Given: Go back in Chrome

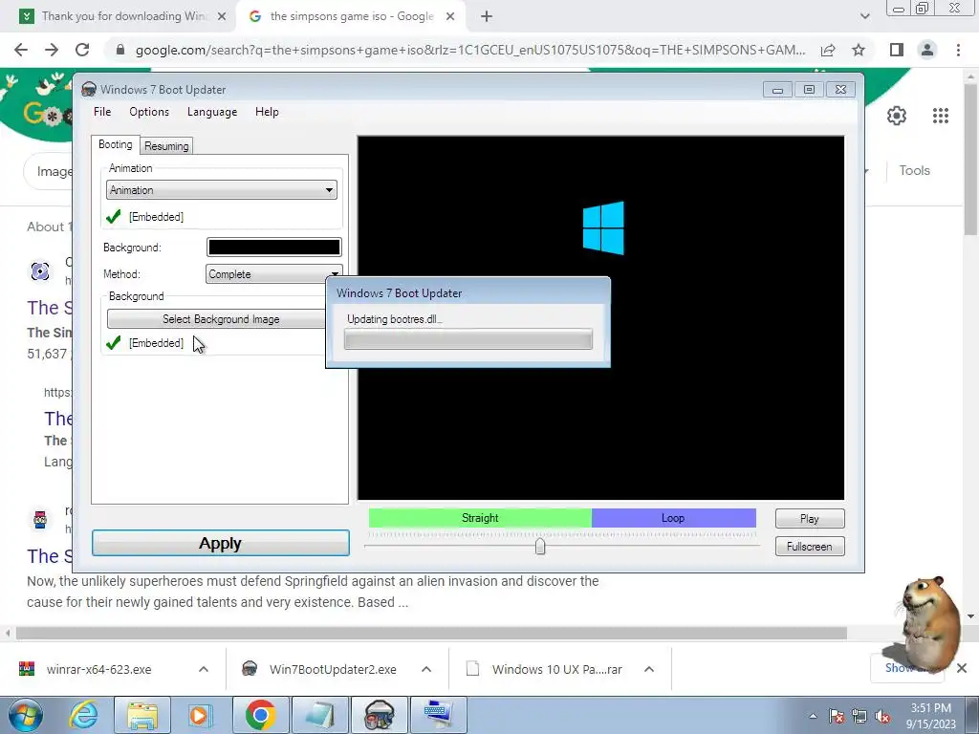Looking at the screenshot, I should coord(21,50).
